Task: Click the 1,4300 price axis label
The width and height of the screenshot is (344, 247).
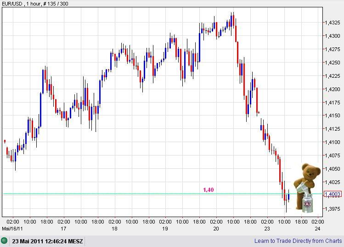Action: 333,36
